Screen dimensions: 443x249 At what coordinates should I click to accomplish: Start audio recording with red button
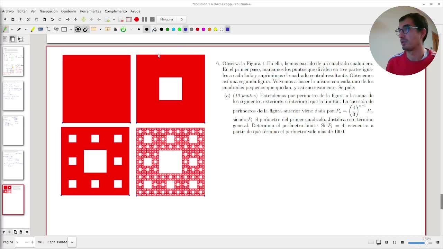tap(136, 19)
